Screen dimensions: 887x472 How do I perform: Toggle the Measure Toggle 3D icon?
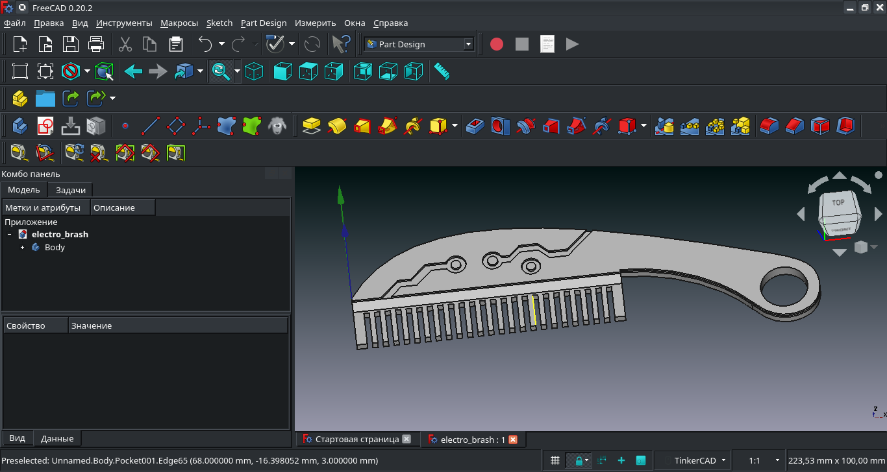(151, 152)
